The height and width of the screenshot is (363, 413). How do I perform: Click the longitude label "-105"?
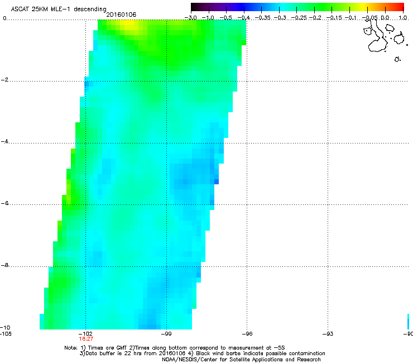pos(6,334)
